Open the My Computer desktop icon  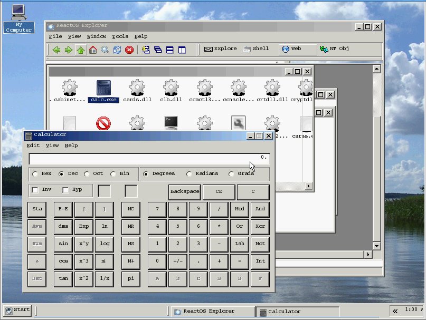pyautogui.click(x=18, y=12)
